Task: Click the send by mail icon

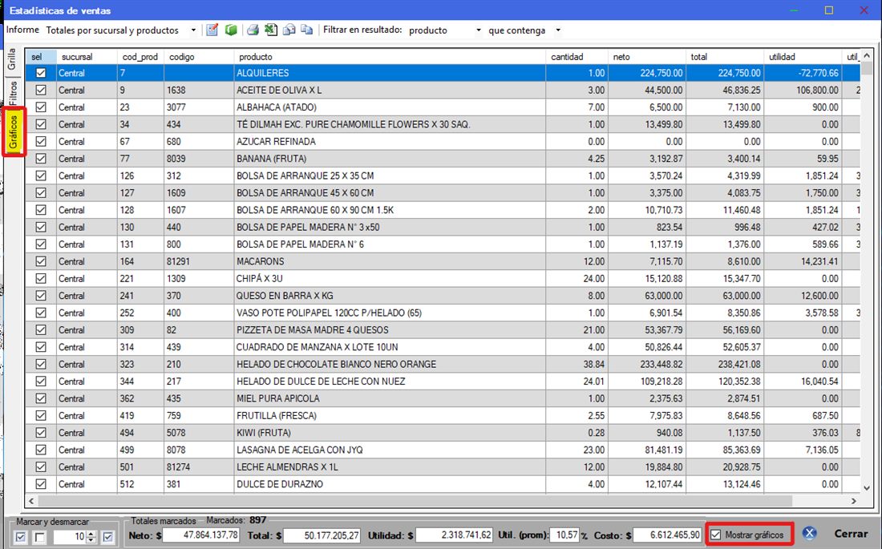Action: [x=289, y=30]
